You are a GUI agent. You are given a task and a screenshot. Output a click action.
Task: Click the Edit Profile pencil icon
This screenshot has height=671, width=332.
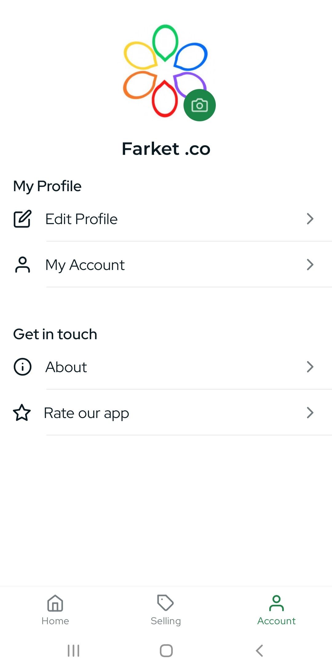coord(22,219)
